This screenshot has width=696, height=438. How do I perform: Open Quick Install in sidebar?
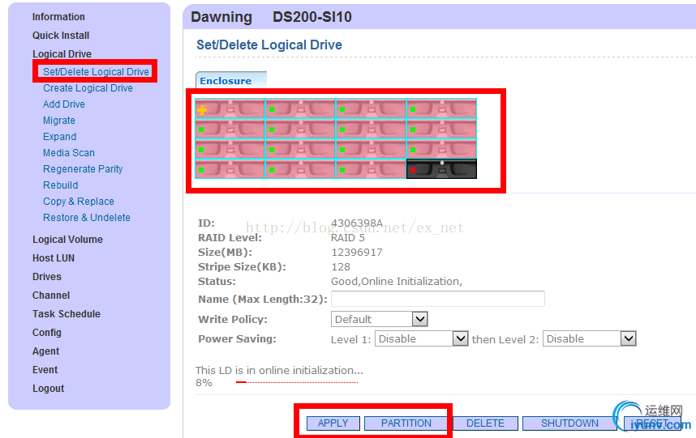coord(61,36)
